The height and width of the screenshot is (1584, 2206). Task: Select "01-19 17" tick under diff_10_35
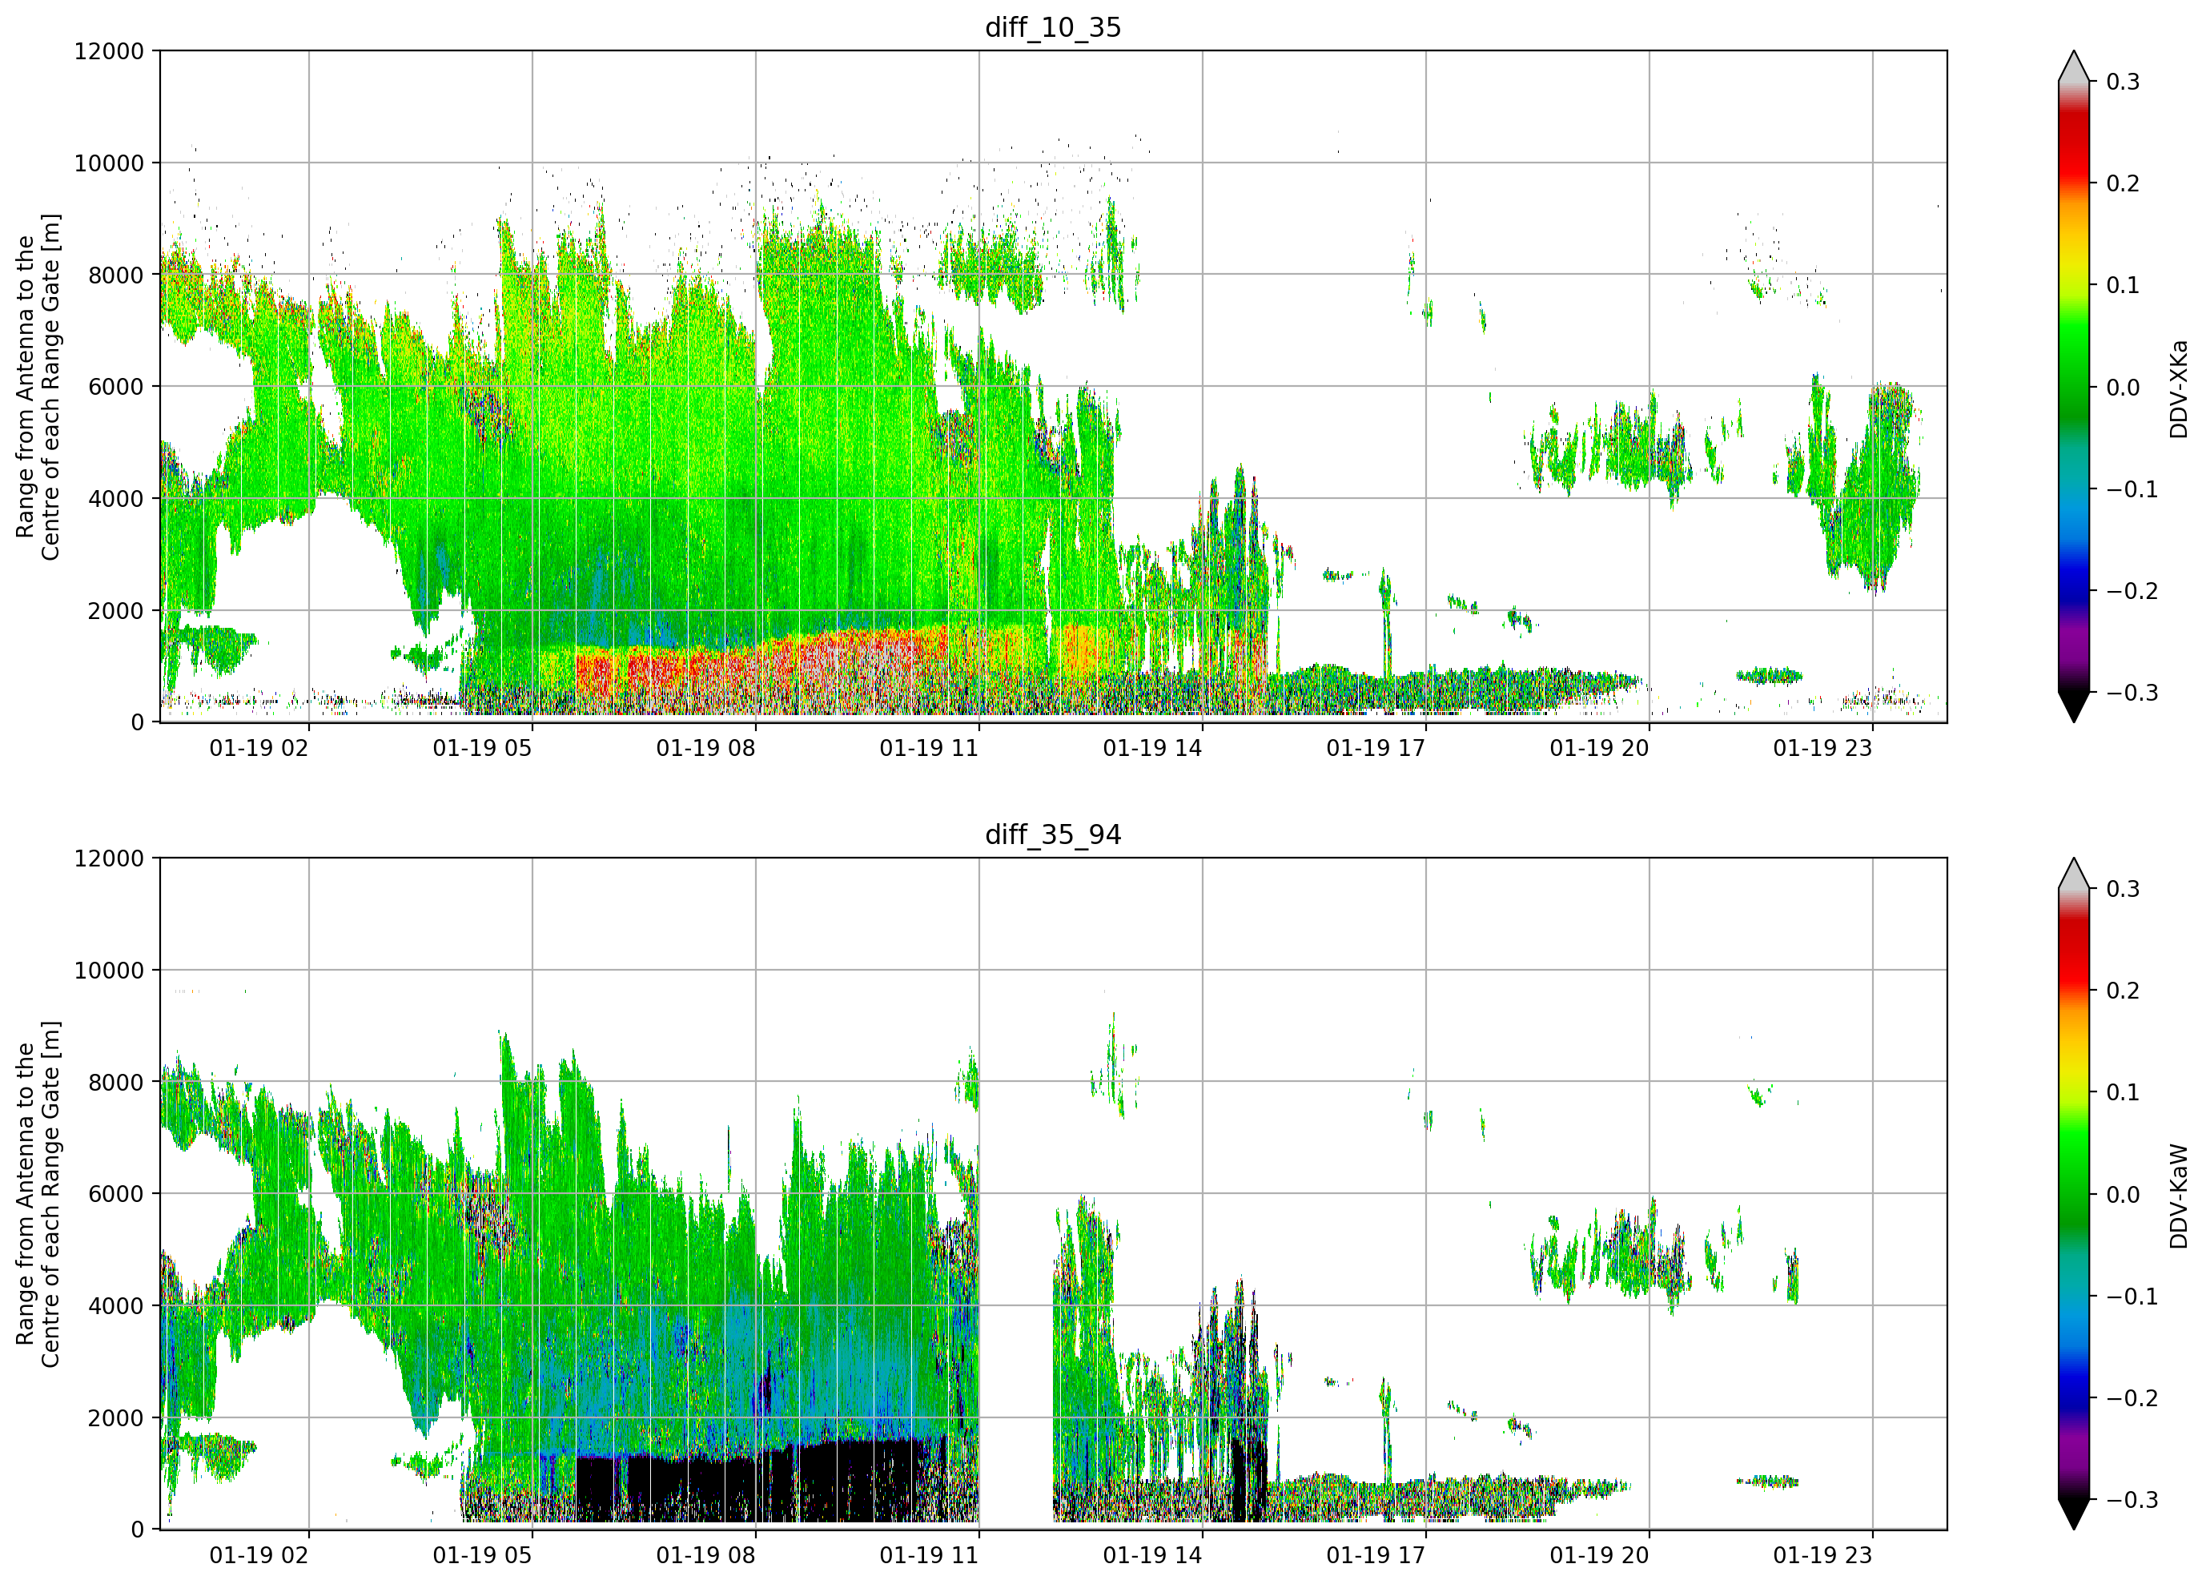(x=1376, y=748)
